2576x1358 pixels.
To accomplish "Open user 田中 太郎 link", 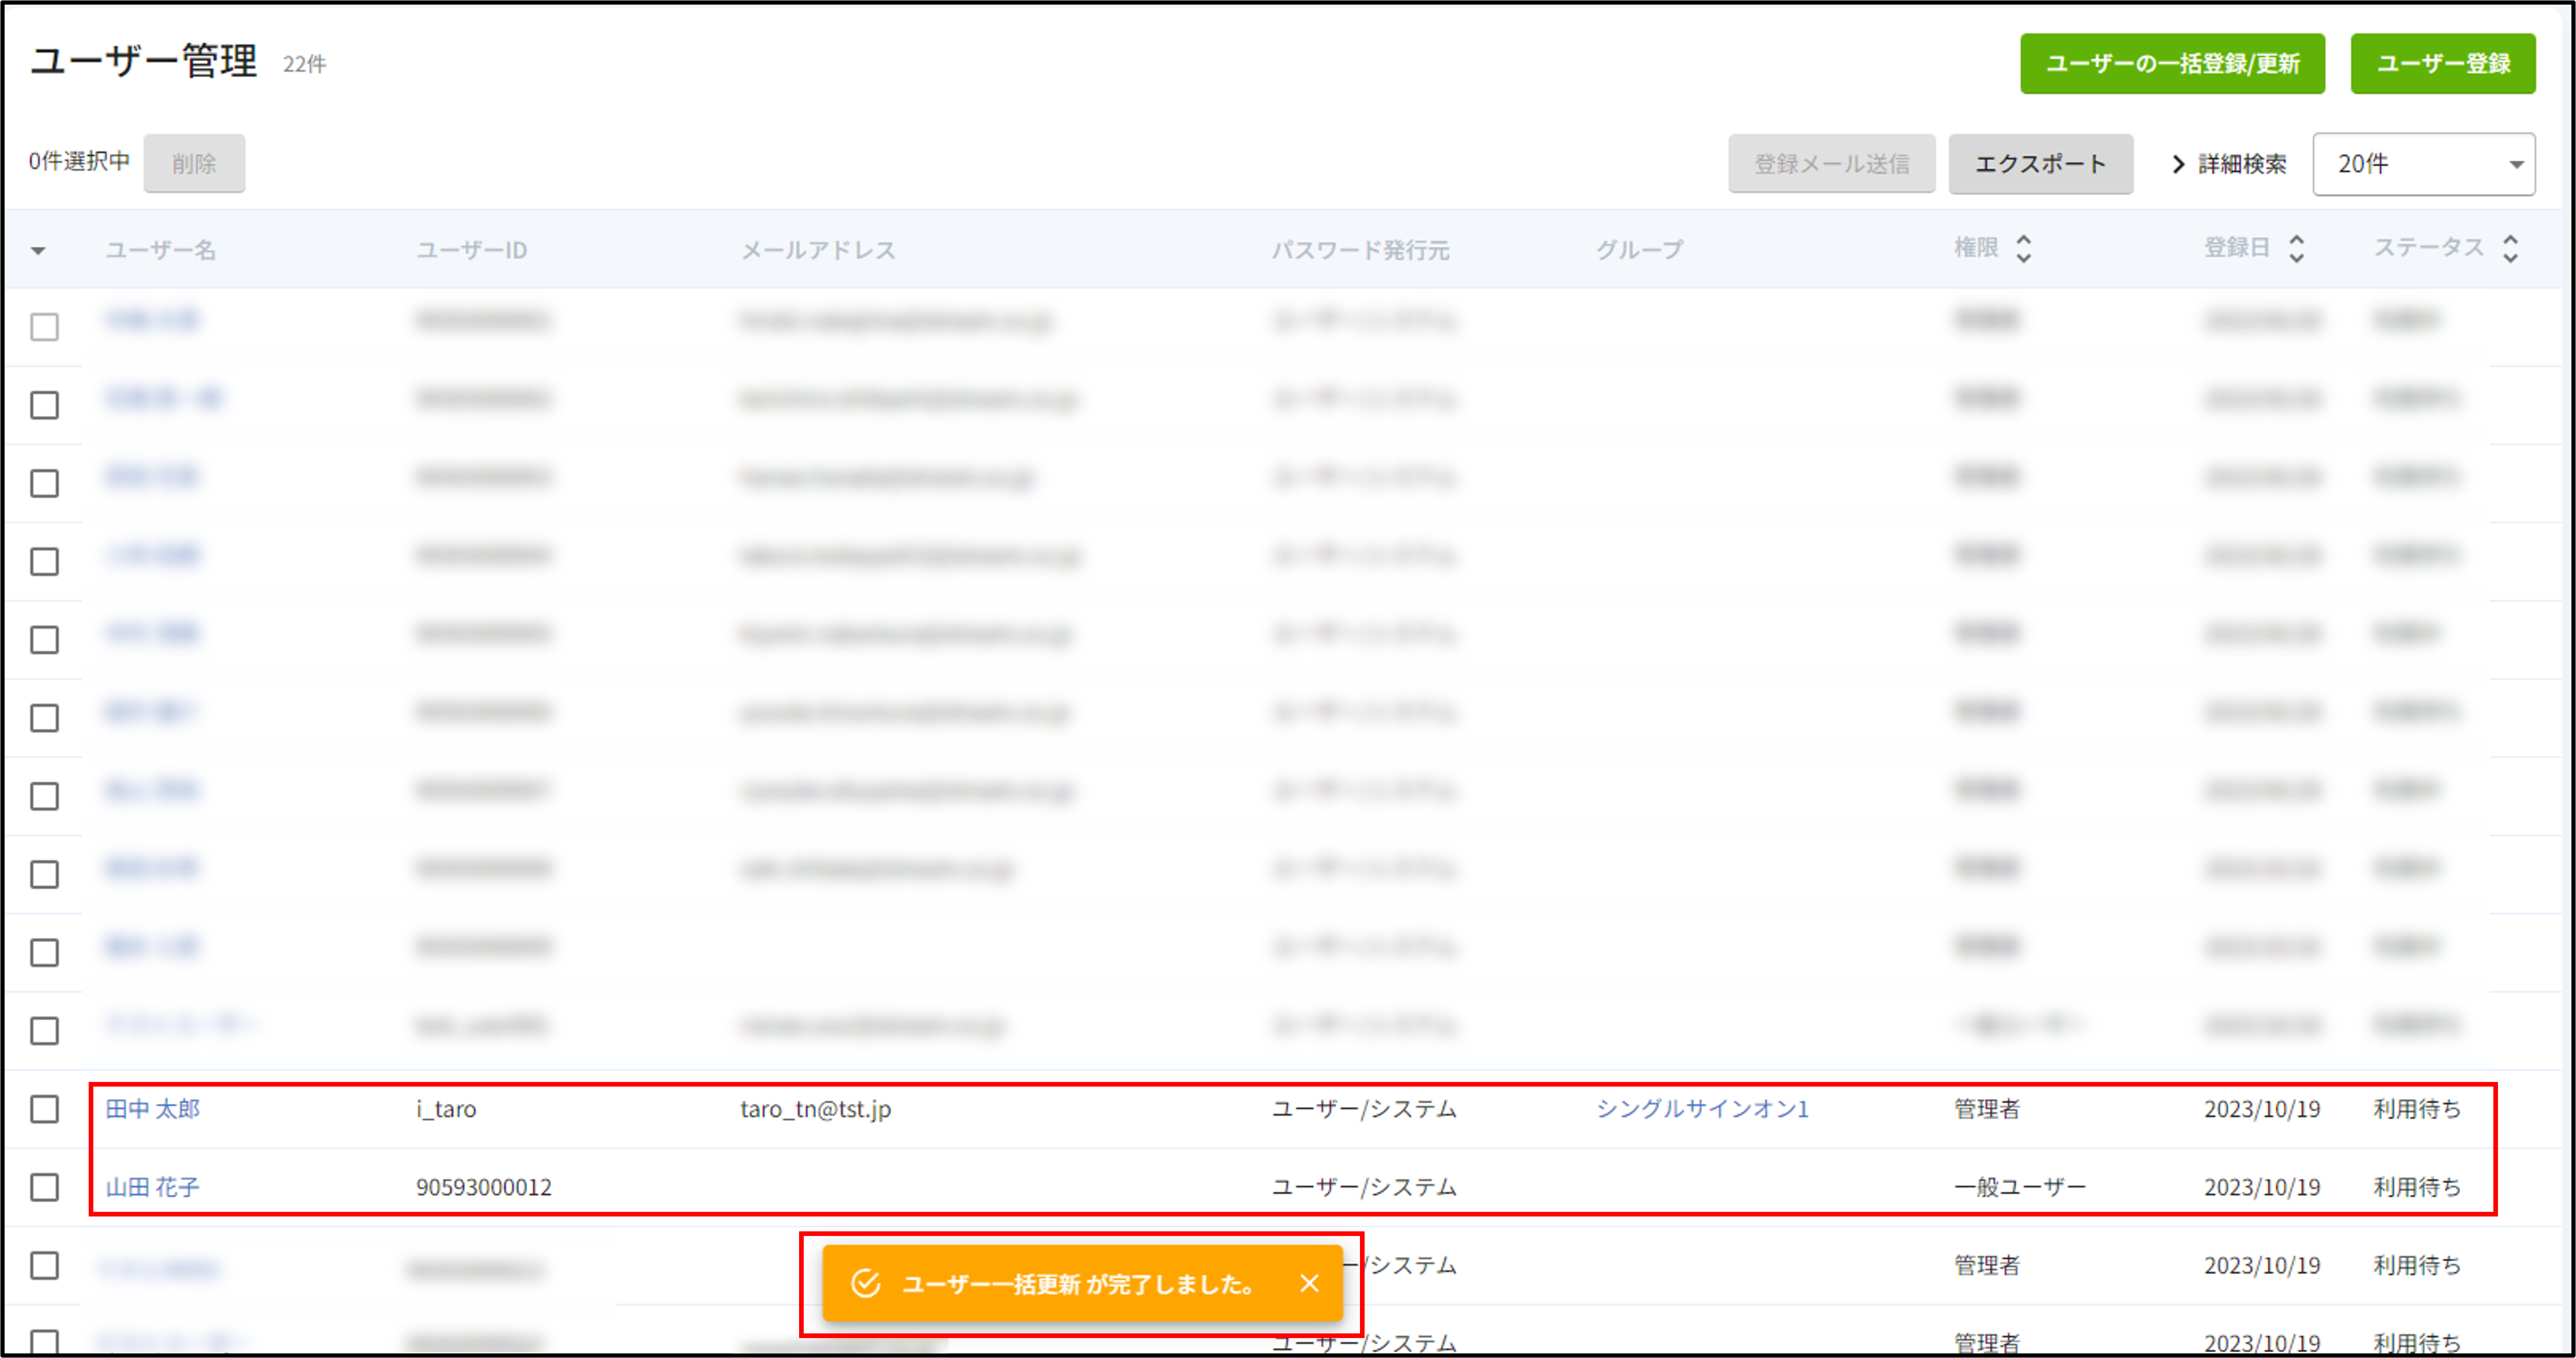I will [153, 1109].
